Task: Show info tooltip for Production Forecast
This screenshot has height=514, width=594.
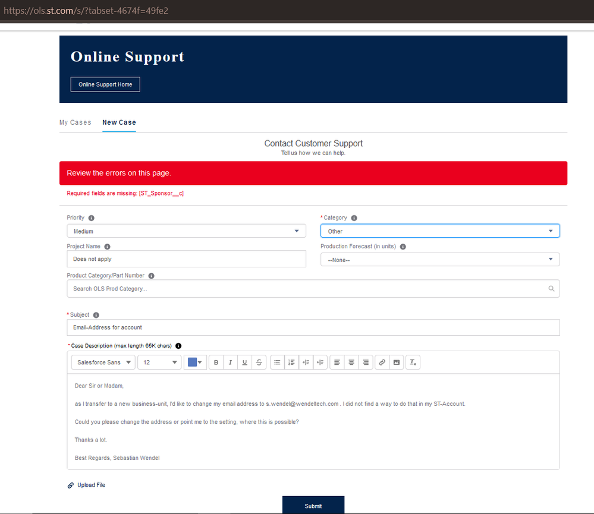Action: [403, 247]
